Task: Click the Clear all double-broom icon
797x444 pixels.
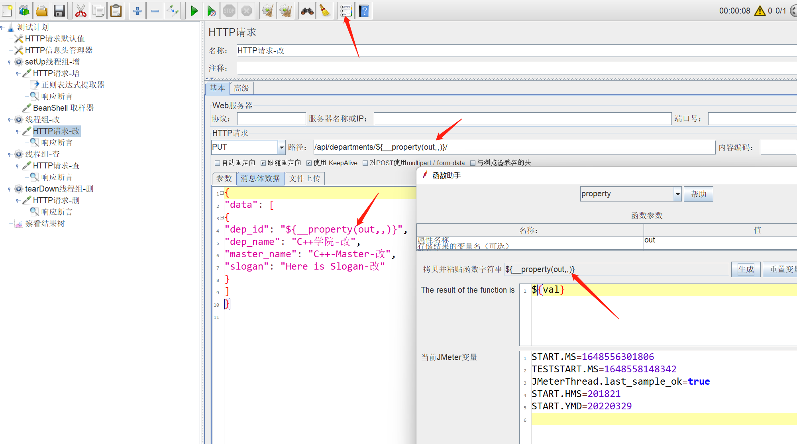Action: click(286, 11)
